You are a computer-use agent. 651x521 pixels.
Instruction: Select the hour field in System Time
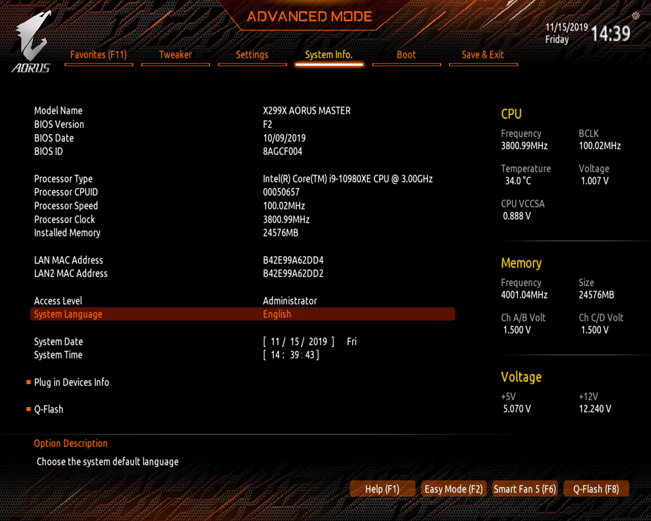pyautogui.click(x=275, y=355)
